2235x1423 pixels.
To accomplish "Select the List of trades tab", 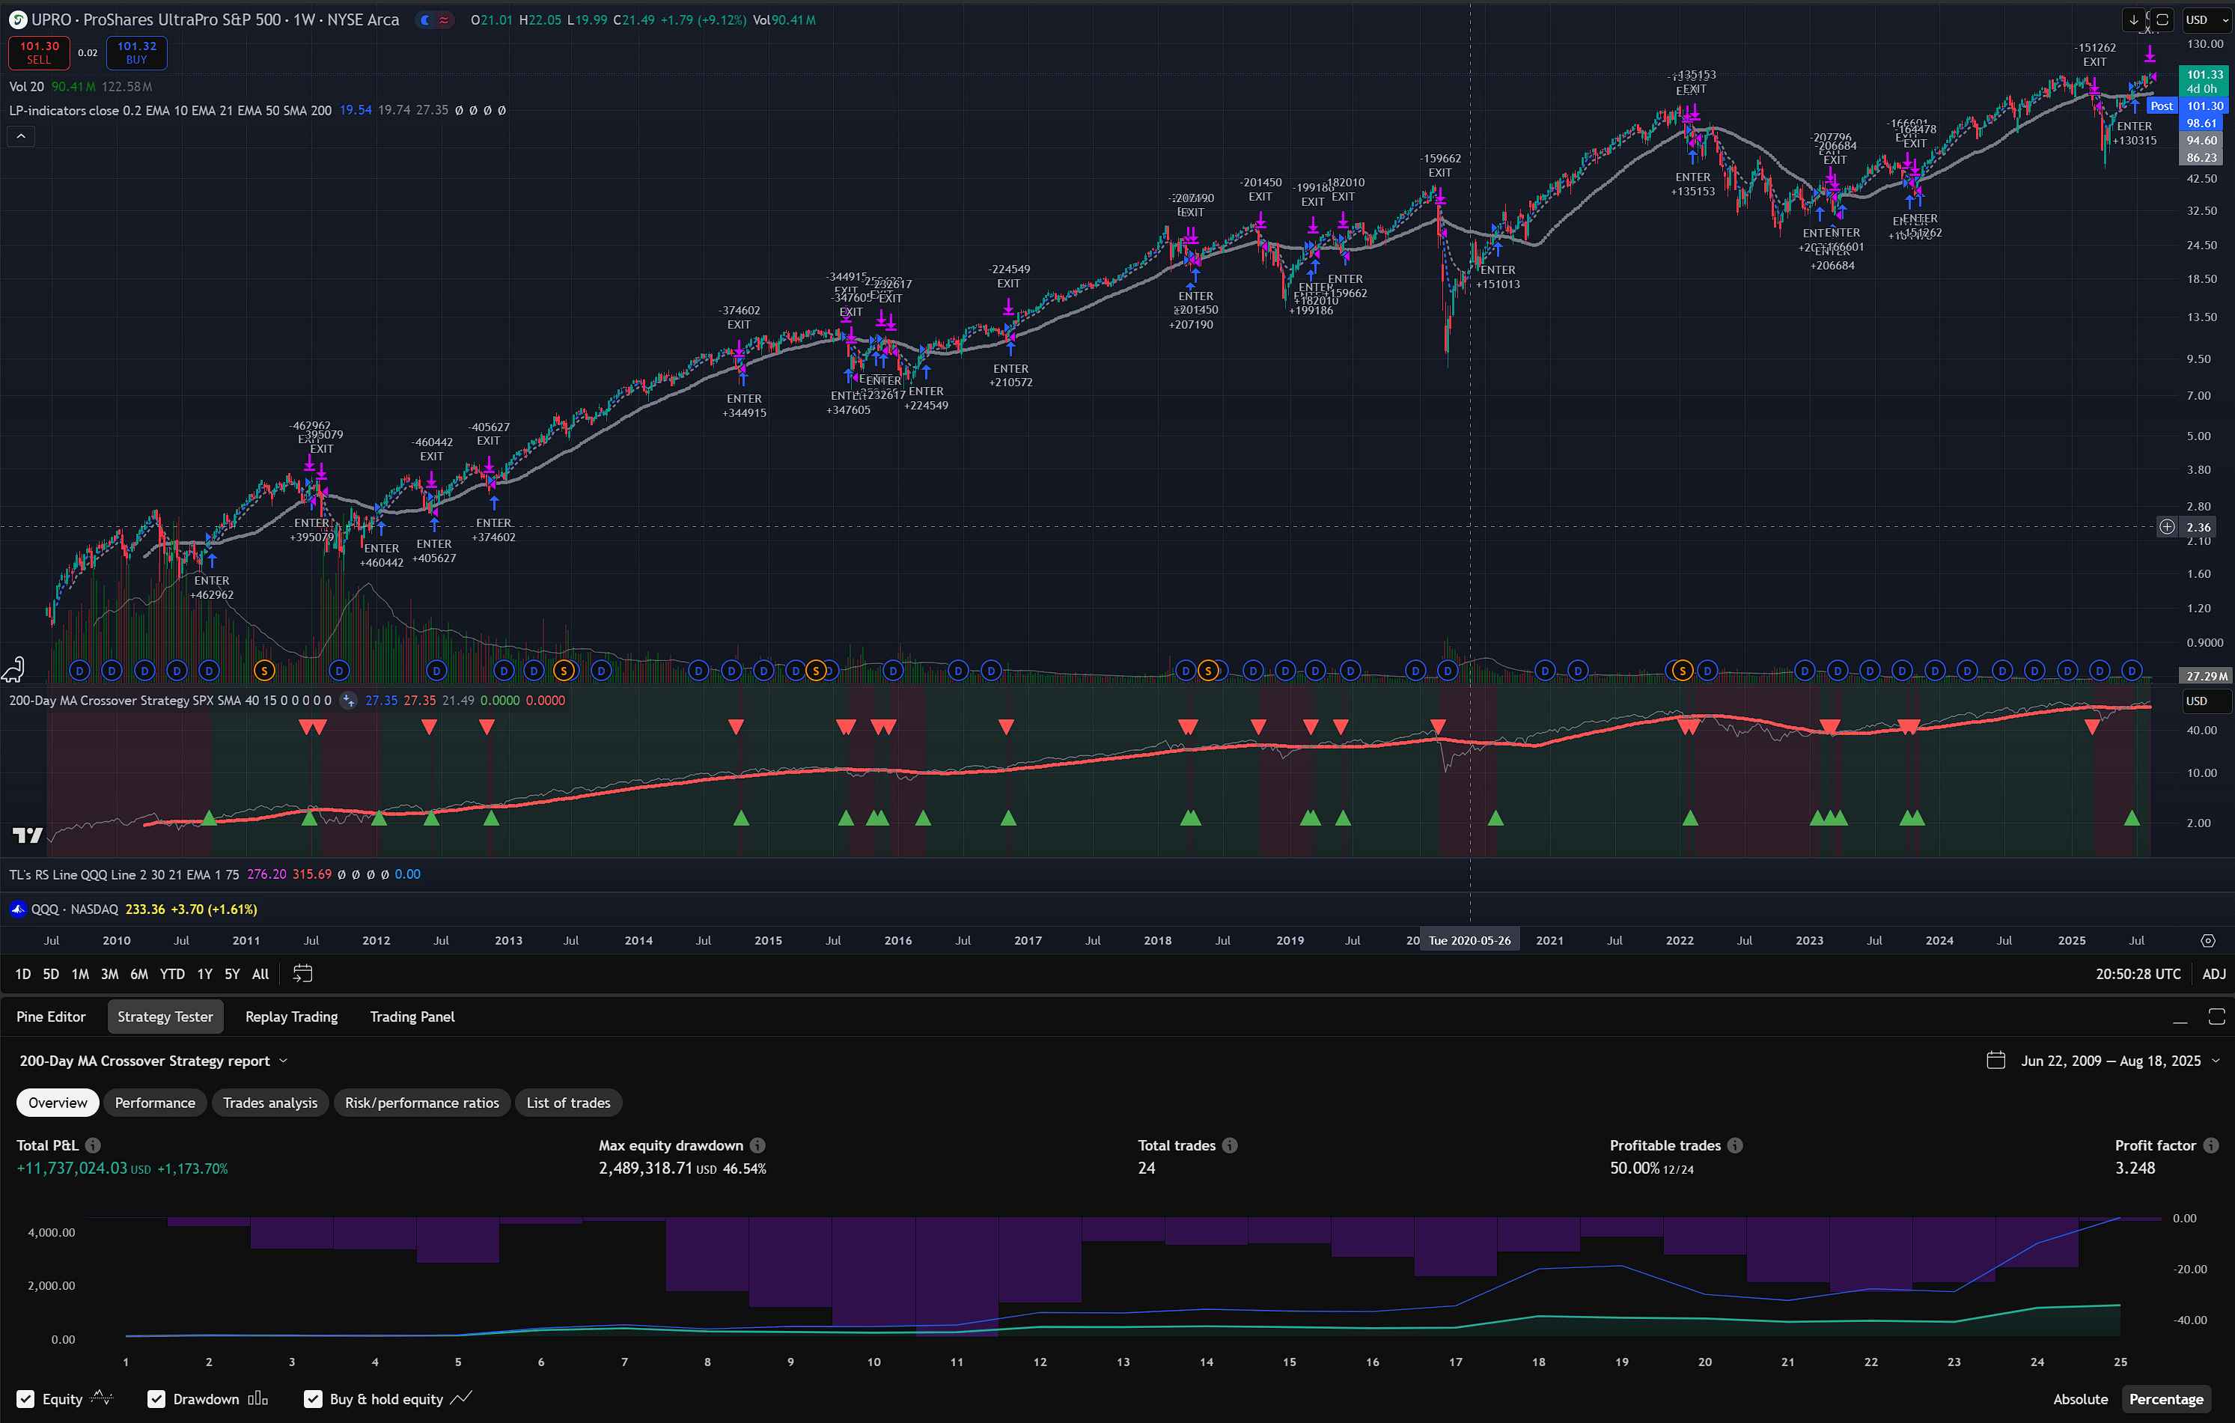I will (568, 1103).
